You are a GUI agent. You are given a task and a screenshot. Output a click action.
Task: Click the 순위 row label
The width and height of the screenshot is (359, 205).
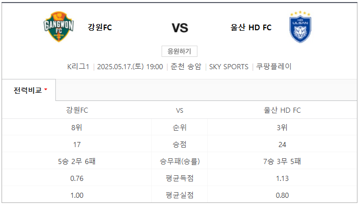[180, 128]
